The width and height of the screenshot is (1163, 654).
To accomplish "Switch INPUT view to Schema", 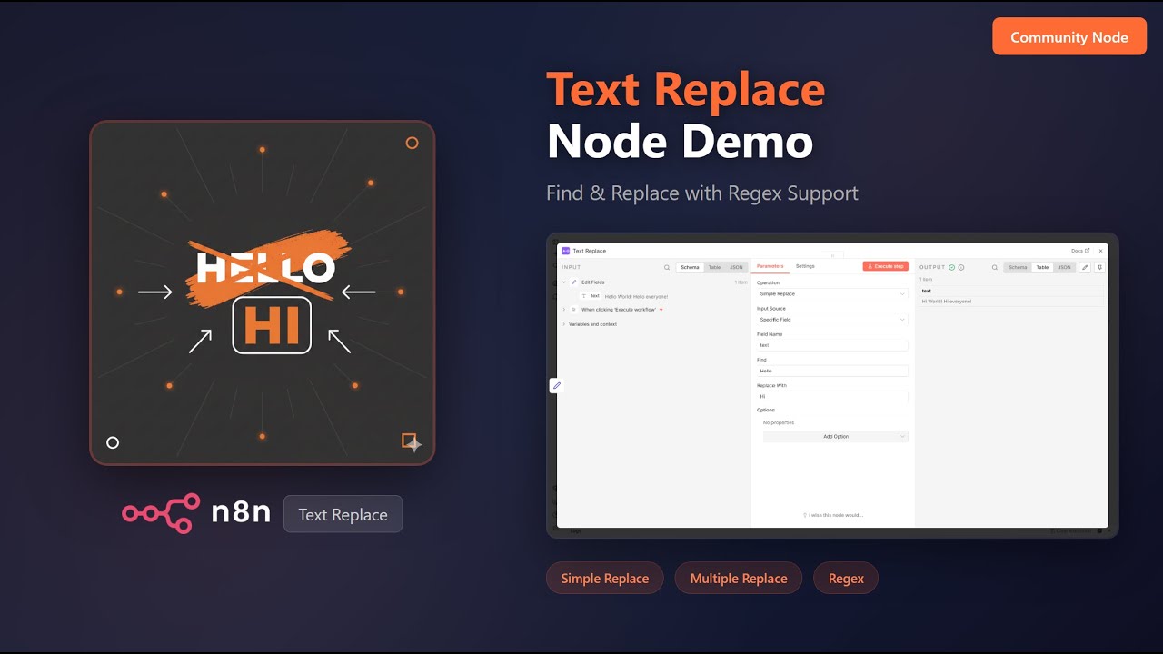I will click(690, 267).
